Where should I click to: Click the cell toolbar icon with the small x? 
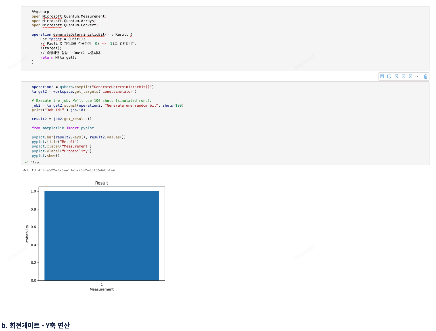point(389,76)
